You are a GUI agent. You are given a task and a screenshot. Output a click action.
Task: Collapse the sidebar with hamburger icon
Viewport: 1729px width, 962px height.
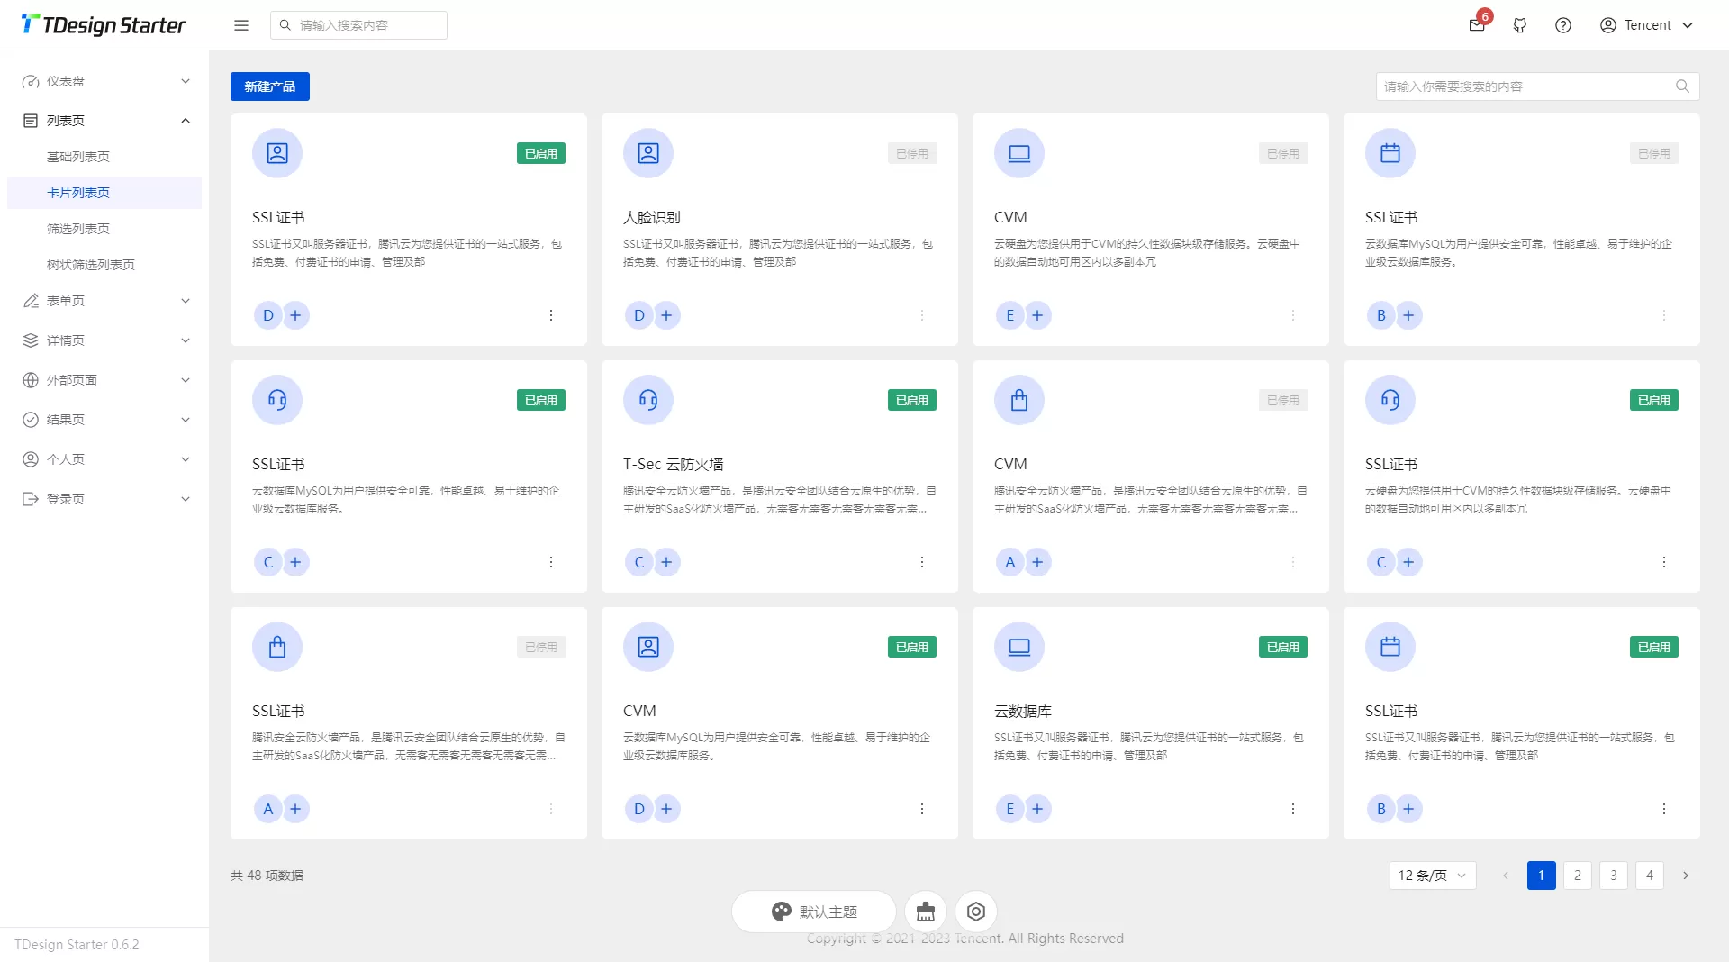pos(241,25)
